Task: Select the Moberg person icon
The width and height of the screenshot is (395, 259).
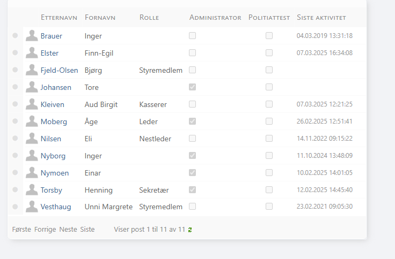Action: pos(32,121)
